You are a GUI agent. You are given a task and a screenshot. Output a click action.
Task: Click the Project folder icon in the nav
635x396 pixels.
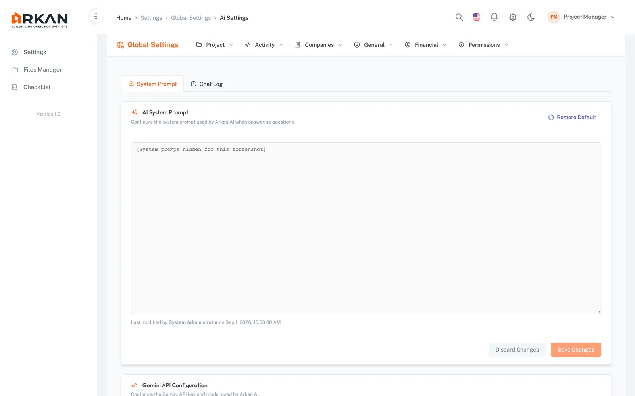pos(199,45)
